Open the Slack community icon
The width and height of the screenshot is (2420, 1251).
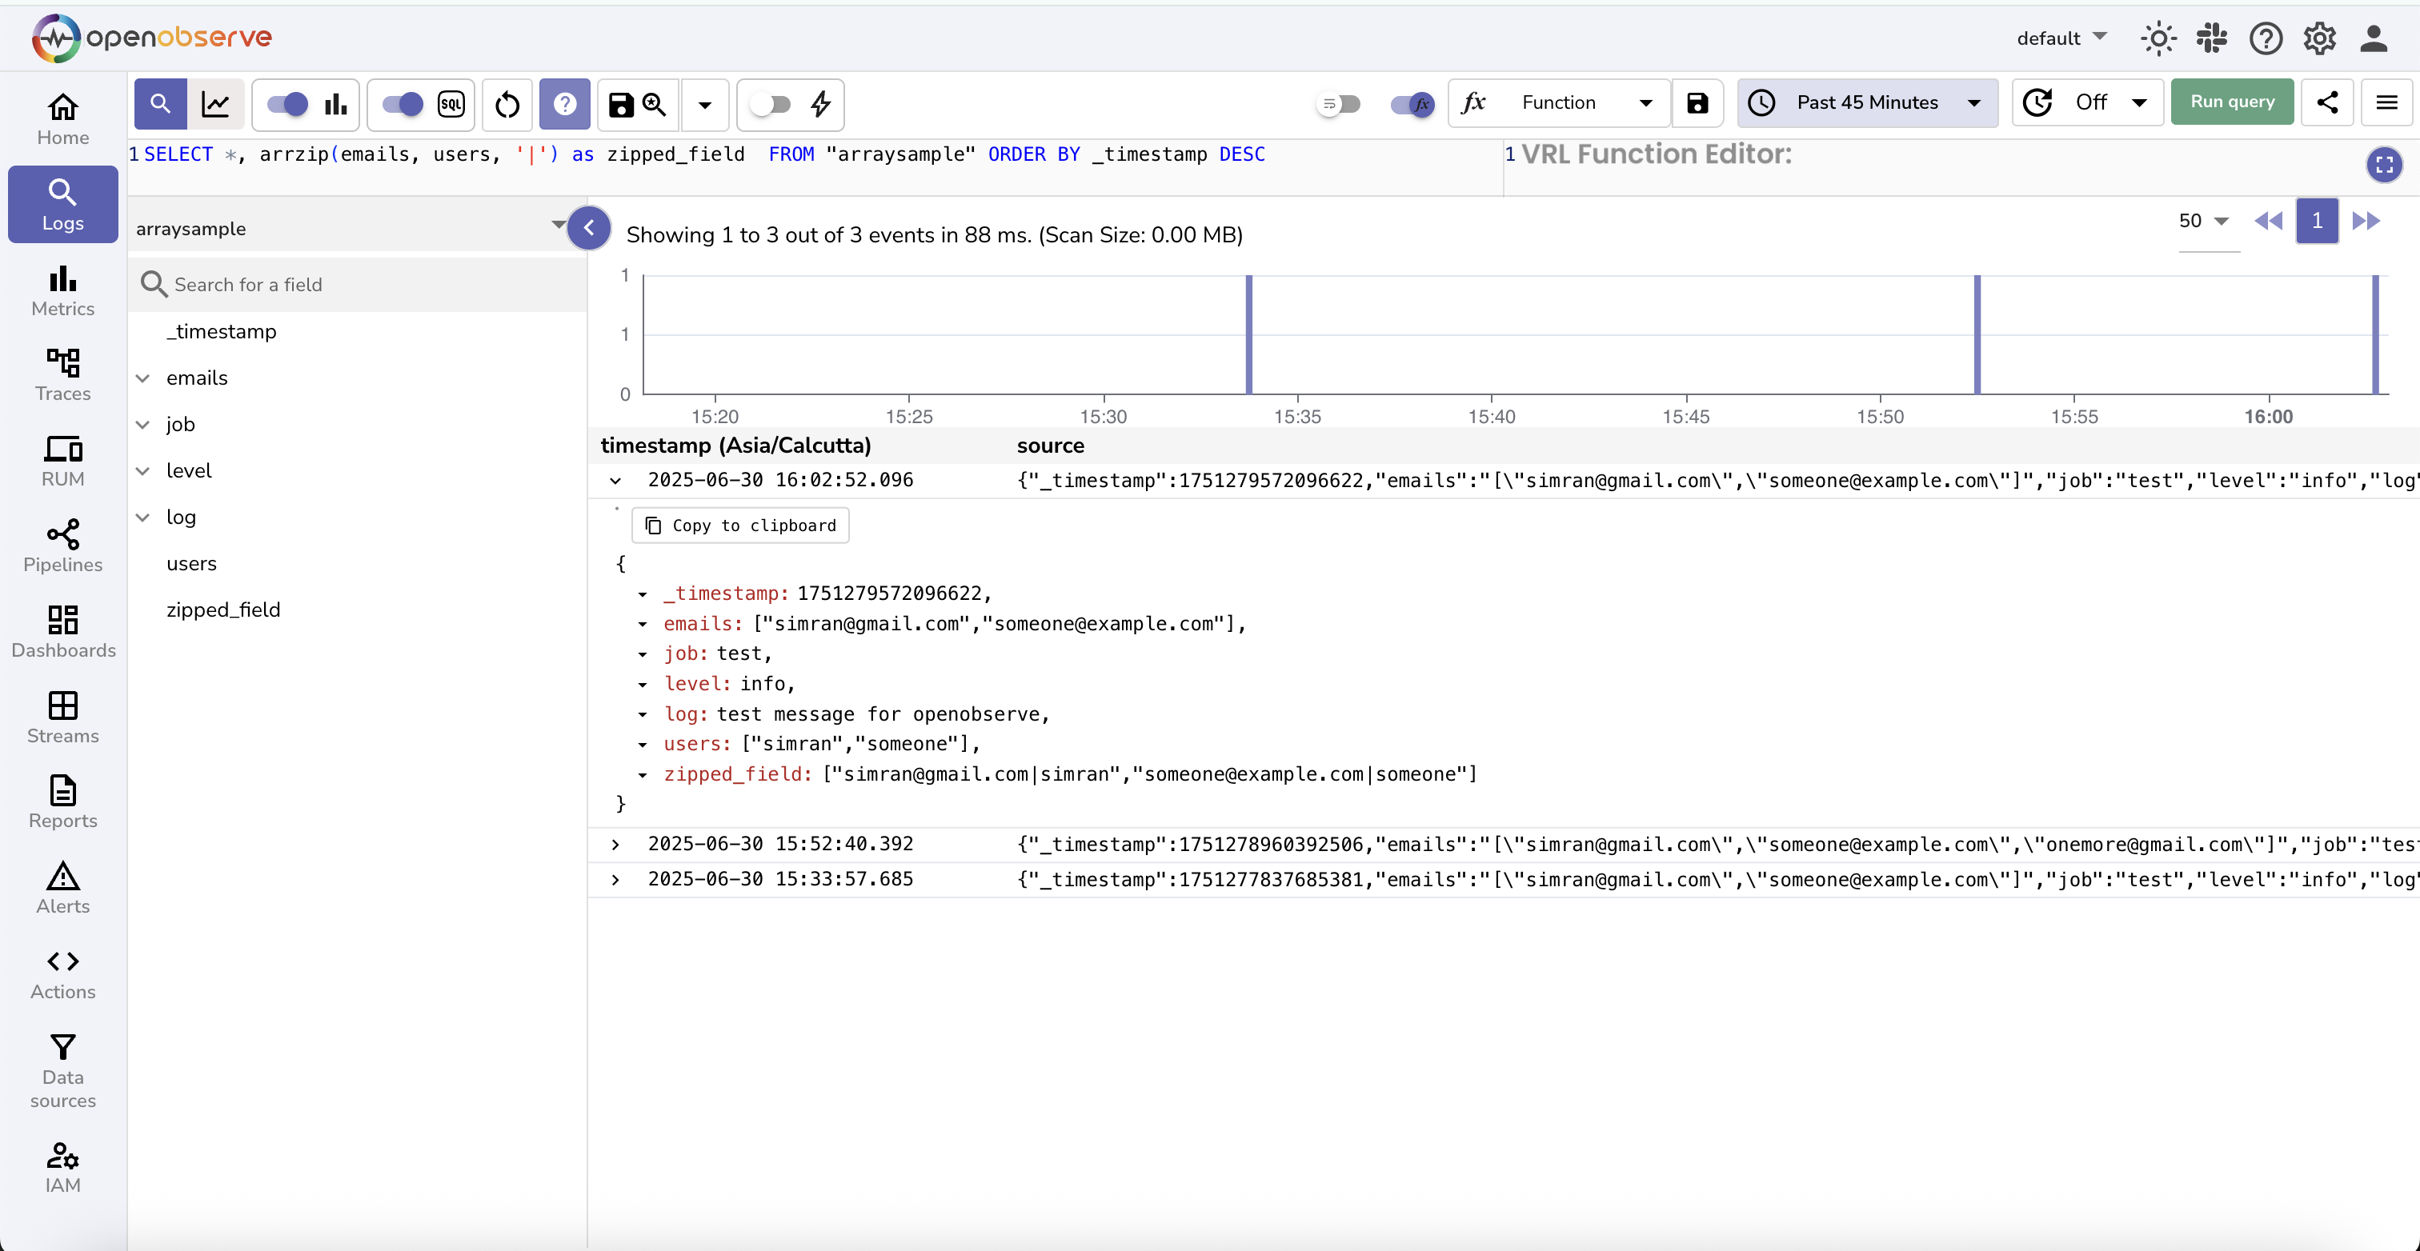click(2211, 38)
